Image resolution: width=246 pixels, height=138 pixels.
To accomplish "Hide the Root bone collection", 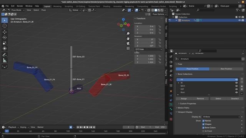I will (x=236, y=92).
